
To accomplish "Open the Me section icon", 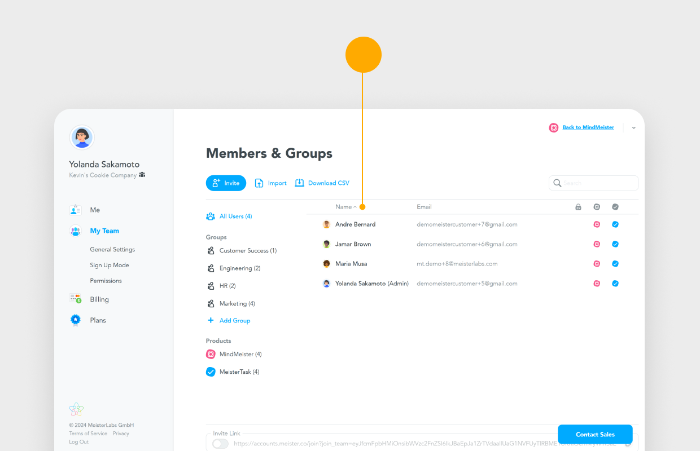I will pos(76,210).
